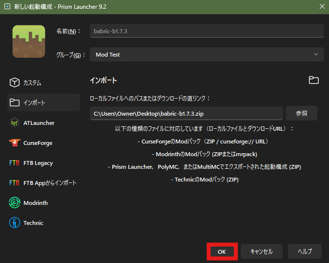This screenshot has width=329, height=263.
Task: Click the TechnicのModパック (ZIP) line
Action: [205, 180]
